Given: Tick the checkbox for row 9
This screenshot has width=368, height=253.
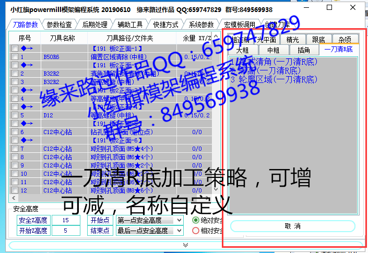Looking at the screenshot, I should [x=15, y=165].
